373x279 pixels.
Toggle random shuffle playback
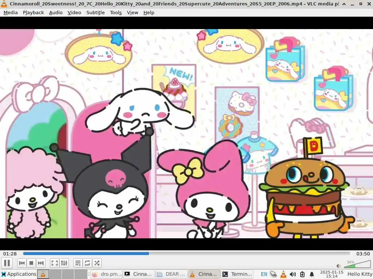pos(97,263)
